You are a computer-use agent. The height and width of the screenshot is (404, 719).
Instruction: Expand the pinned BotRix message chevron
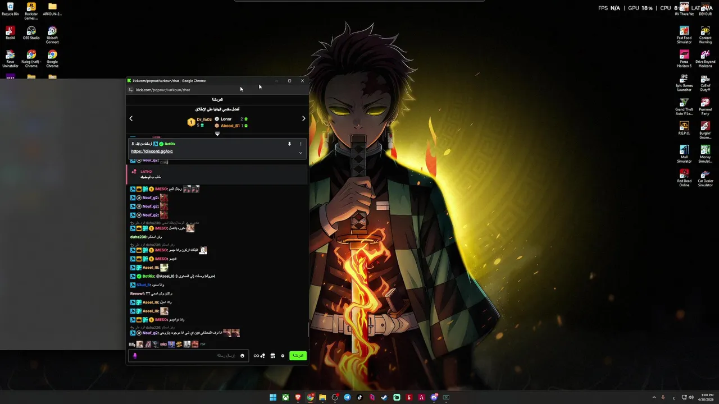click(x=301, y=153)
